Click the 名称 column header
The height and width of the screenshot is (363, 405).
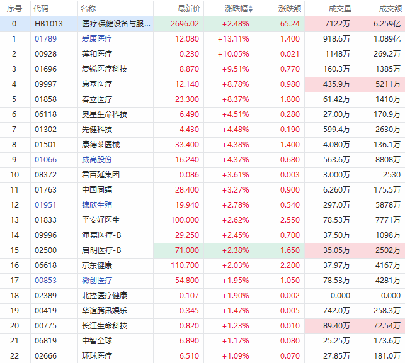(x=88, y=9)
